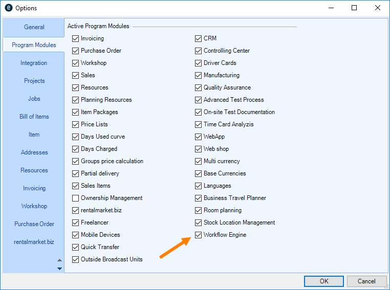Uncheck the Workflow Engine module
Image resolution: width=390 pixels, height=290 pixels.
point(199,235)
